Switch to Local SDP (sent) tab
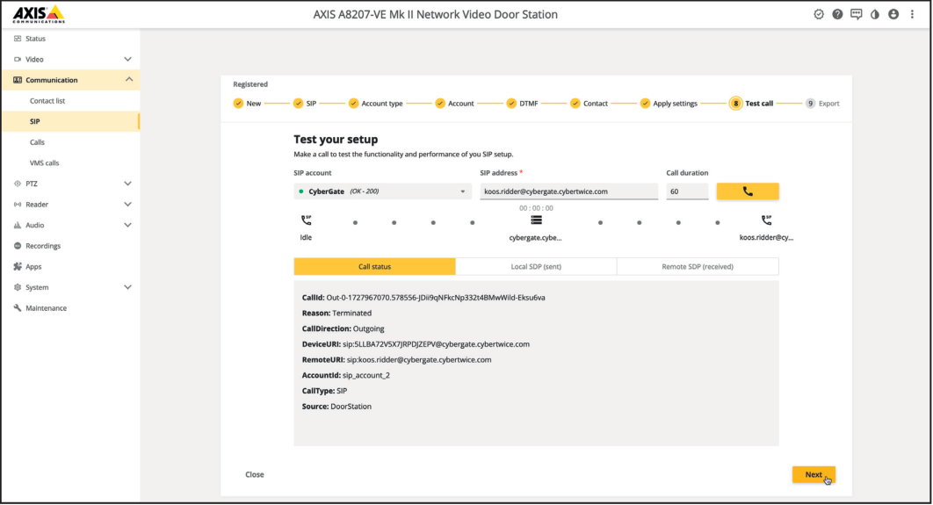 point(536,266)
